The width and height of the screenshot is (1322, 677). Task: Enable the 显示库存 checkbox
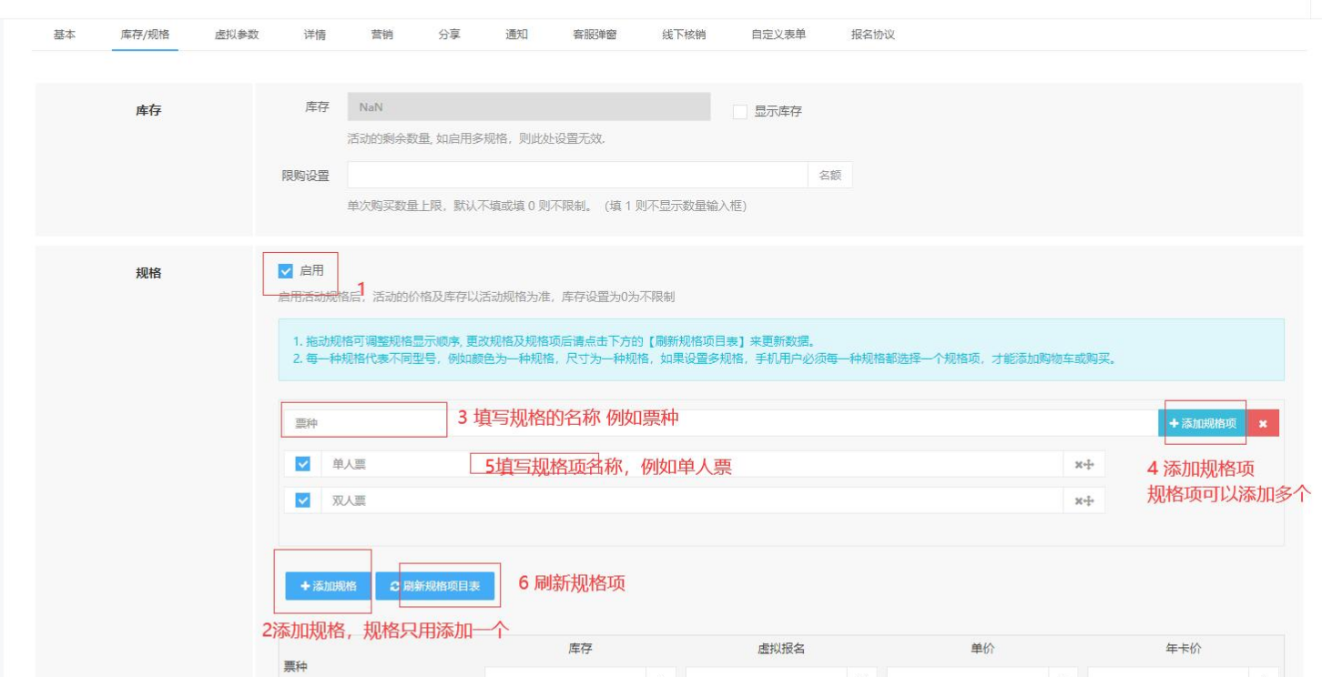tap(739, 112)
